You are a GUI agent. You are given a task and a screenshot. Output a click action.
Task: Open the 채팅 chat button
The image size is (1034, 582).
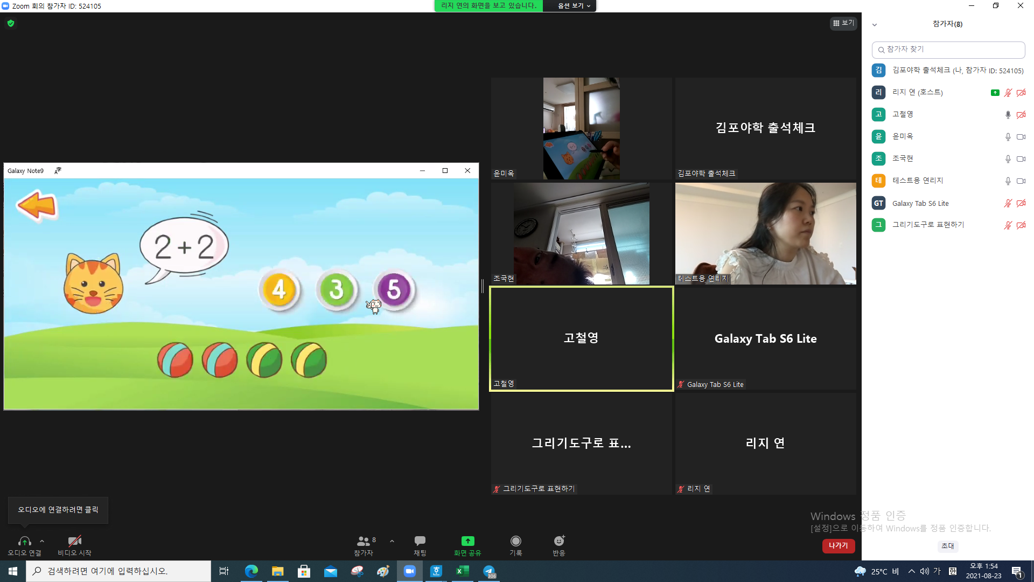[420, 545]
